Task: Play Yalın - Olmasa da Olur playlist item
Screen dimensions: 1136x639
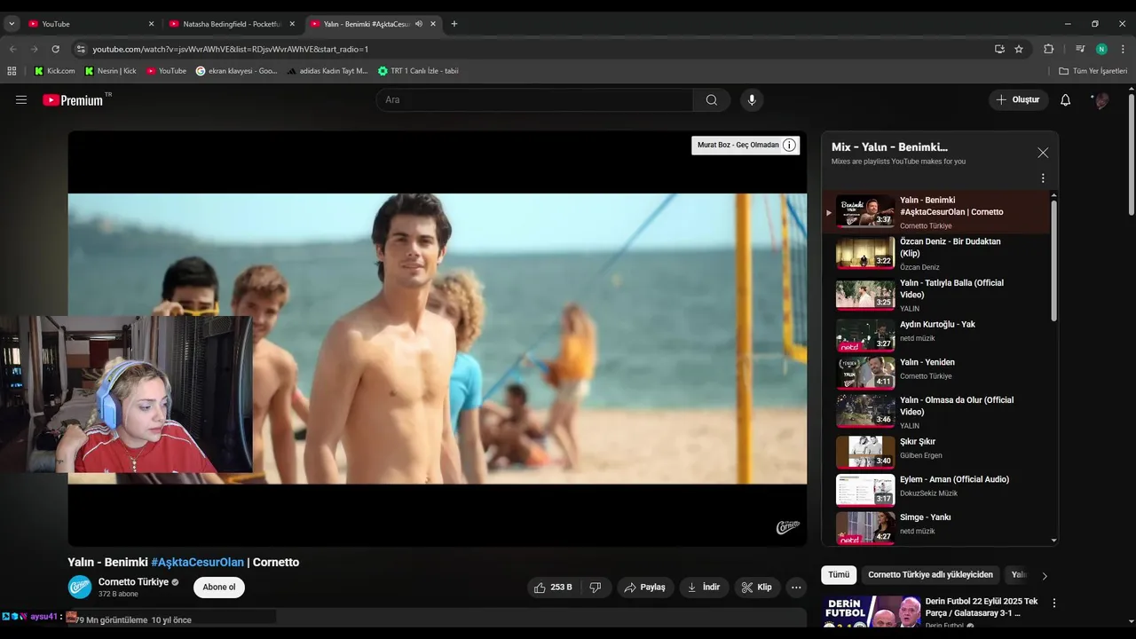Action: [x=936, y=412]
